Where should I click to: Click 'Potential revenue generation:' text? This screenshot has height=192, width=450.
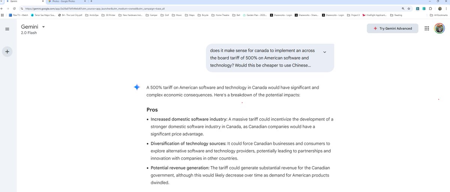click(x=180, y=168)
